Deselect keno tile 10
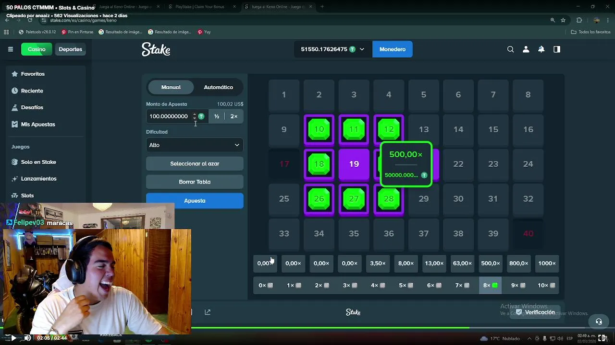The width and height of the screenshot is (615, 345). pos(319,129)
